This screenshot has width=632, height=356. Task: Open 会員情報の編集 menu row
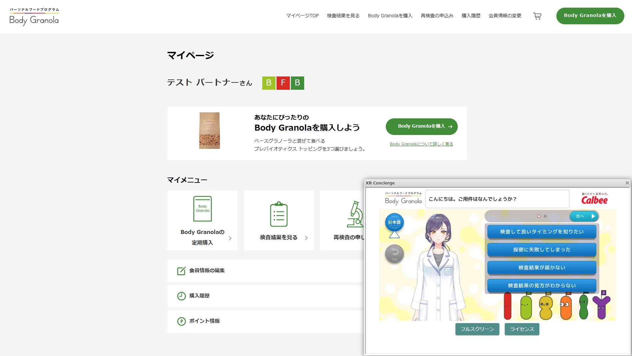point(266,271)
